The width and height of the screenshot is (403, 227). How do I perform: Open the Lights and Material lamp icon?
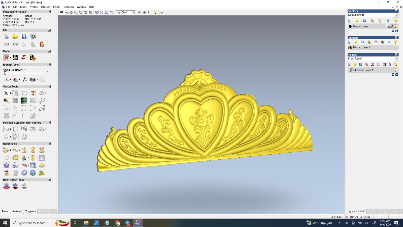(x=155, y=12)
